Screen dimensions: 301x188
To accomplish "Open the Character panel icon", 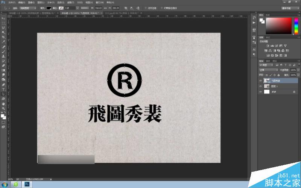I will [254, 50].
